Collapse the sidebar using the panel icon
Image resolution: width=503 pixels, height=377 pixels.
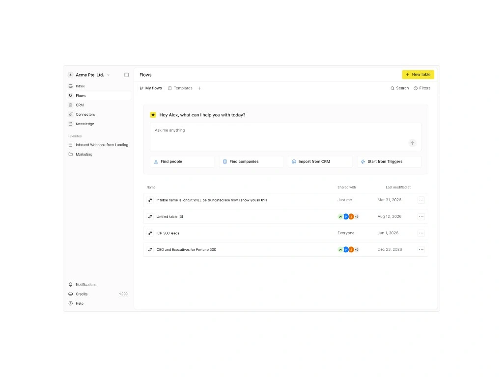point(126,75)
